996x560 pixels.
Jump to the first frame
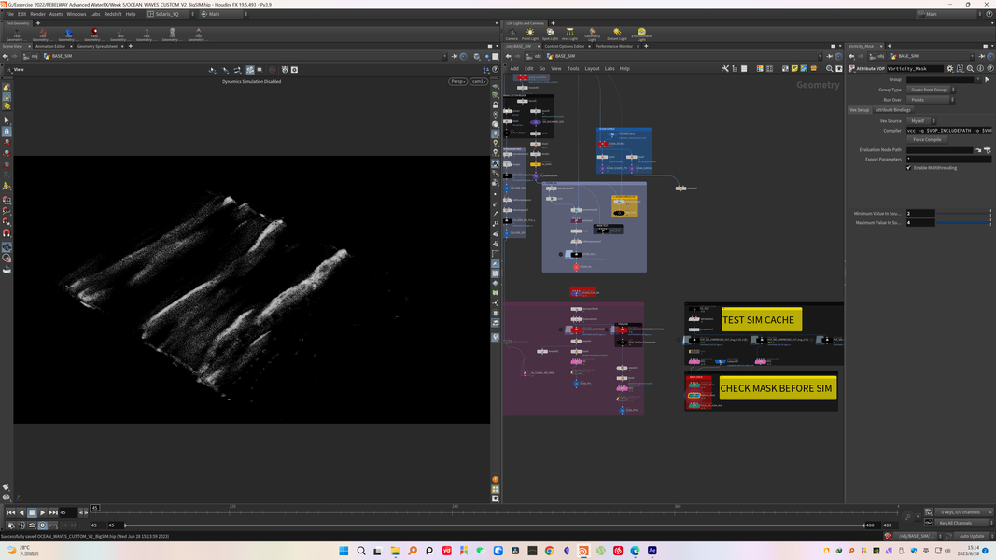(x=10, y=512)
